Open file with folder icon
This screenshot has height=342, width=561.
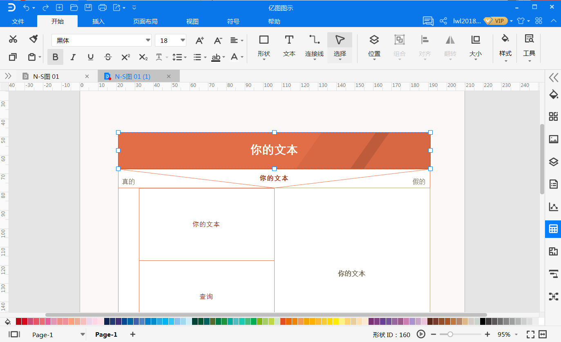[x=74, y=8]
